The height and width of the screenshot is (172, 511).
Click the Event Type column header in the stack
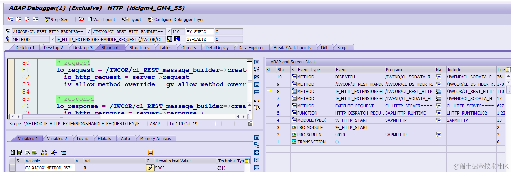[x=316, y=69]
